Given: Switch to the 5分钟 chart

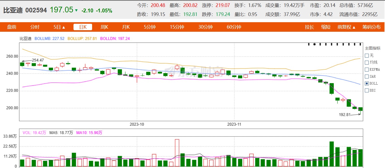Looking at the screenshot, I should [150, 27].
